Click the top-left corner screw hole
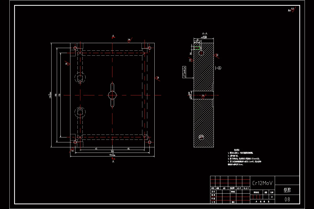Image resolution: width=314 pixels, height=209 pixels. click(x=75, y=48)
